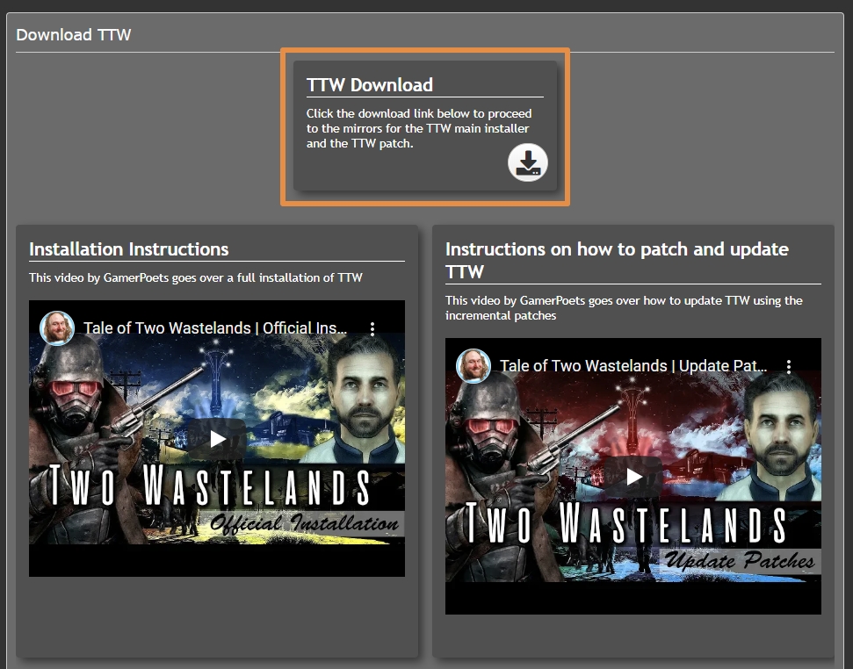Click text 'This video by GamerPoets goes over a full installation'
Viewport: 853px width, 669px height.
point(196,277)
